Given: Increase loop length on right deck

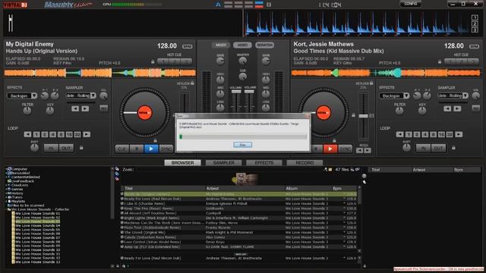Looking at the screenshot, I should tap(459, 134).
